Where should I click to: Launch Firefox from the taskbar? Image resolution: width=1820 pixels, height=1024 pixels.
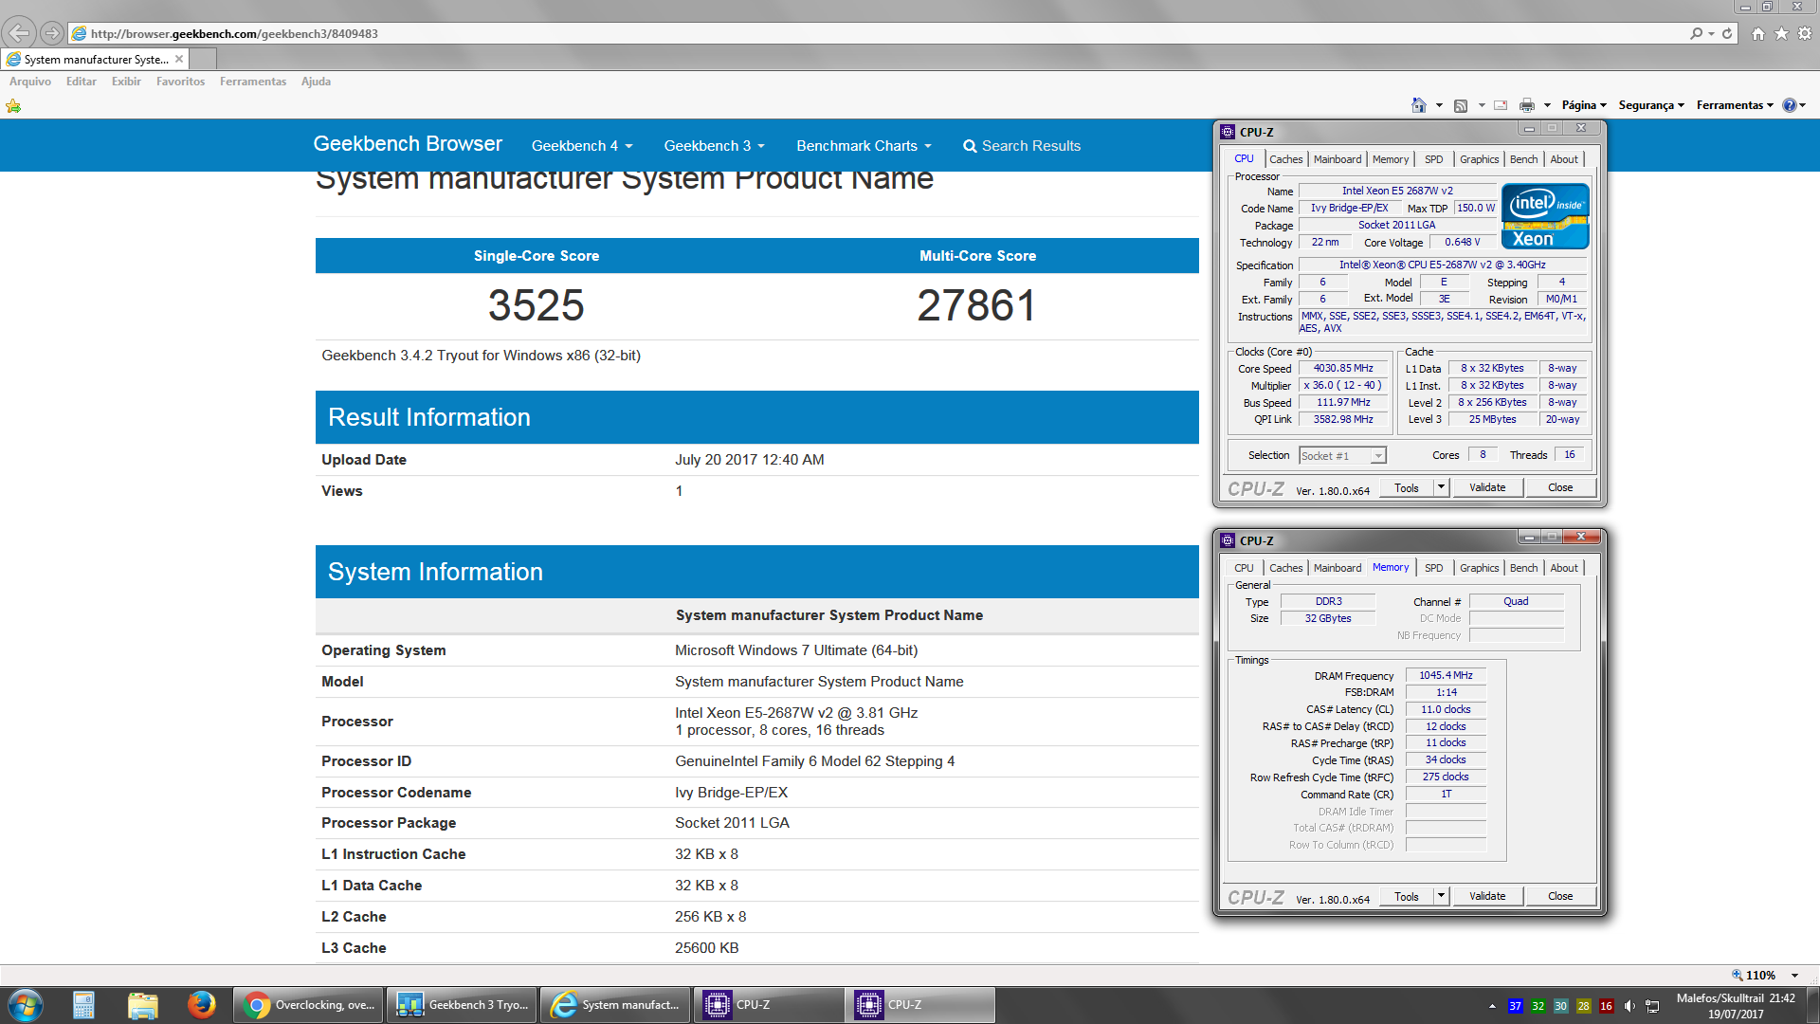(201, 1005)
